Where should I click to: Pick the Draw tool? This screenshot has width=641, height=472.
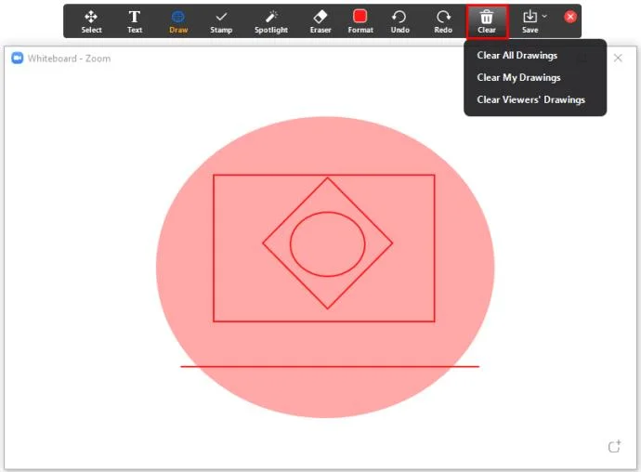coord(178,21)
